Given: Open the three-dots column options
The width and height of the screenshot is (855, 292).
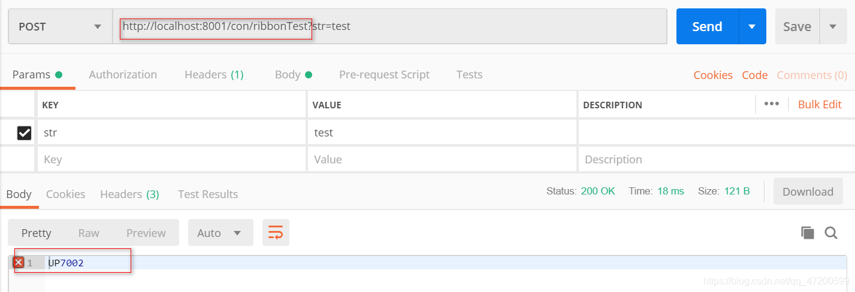Looking at the screenshot, I should pos(772,104).
